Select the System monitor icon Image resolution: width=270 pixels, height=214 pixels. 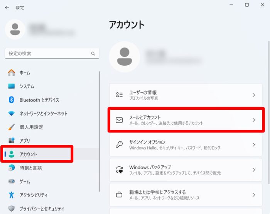pos(12,86)
